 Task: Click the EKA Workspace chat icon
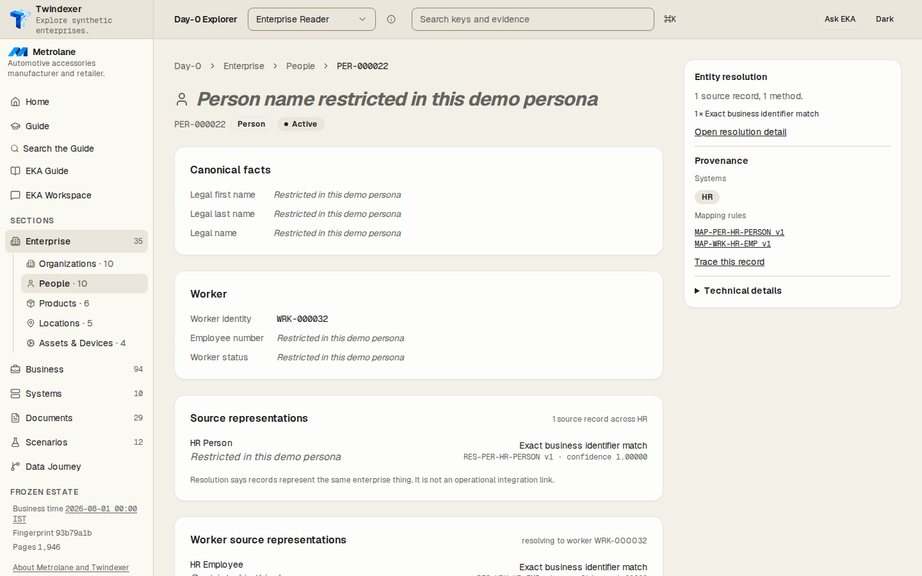coord(15,195)
